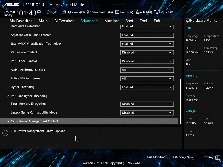Open the Per P-Core Control dropdown
Image resolution: width=223 pixels, height=167 pixels.
point(147,53)
